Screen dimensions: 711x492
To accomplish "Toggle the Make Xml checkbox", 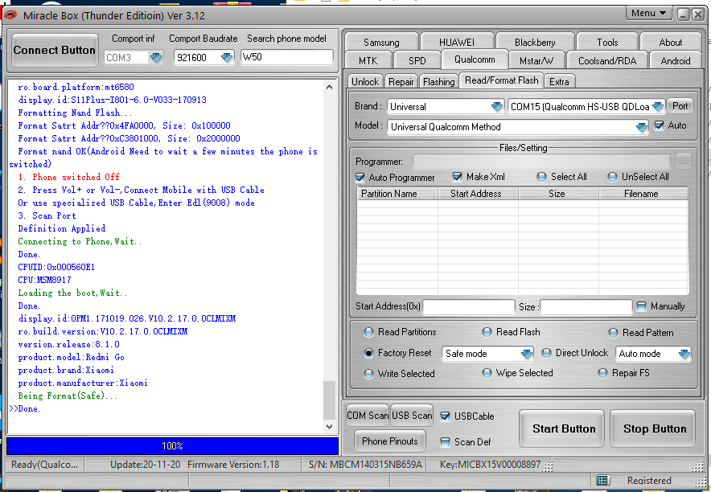I will [457, 177].
